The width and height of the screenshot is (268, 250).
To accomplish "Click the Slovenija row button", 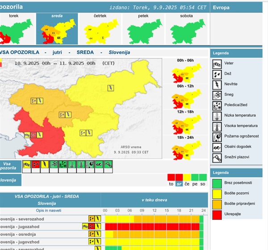I will [x=11, y=180].
